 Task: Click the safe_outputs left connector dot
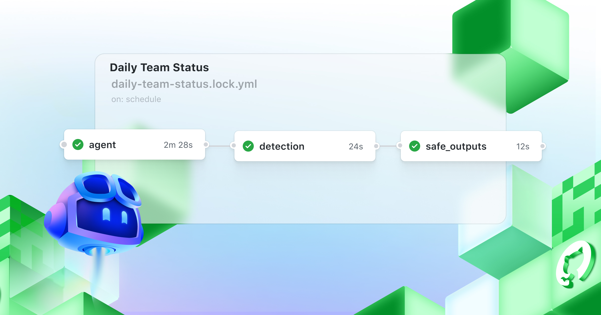tap(400, 145)
